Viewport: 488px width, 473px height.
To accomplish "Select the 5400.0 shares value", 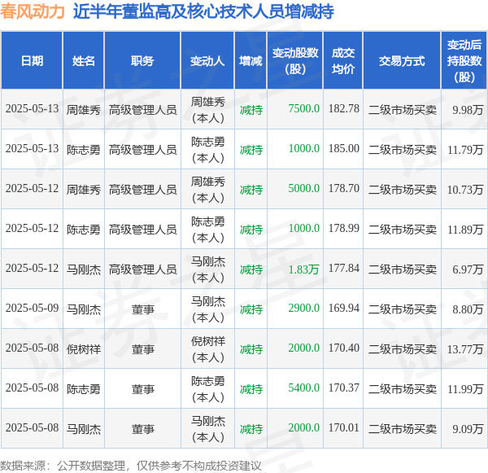I will (x=303, y=388).
